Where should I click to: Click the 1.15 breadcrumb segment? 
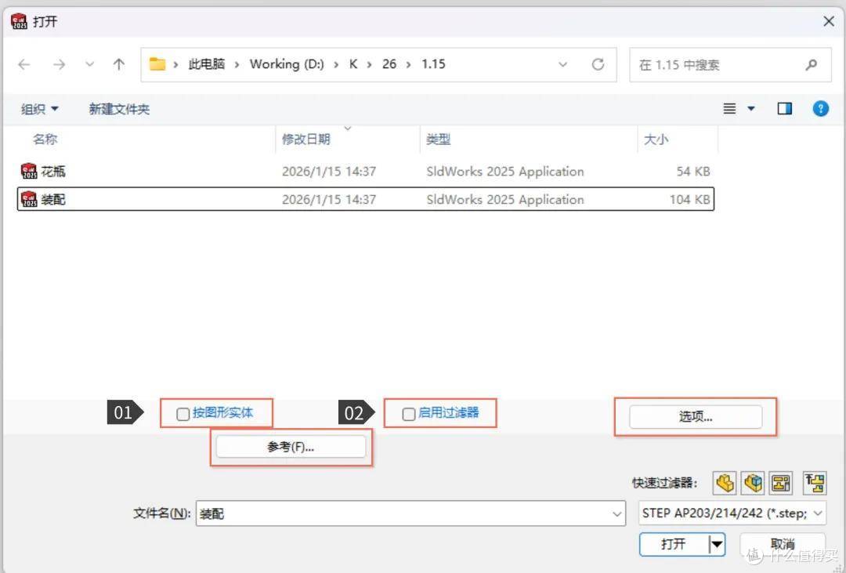coord(433,64)
